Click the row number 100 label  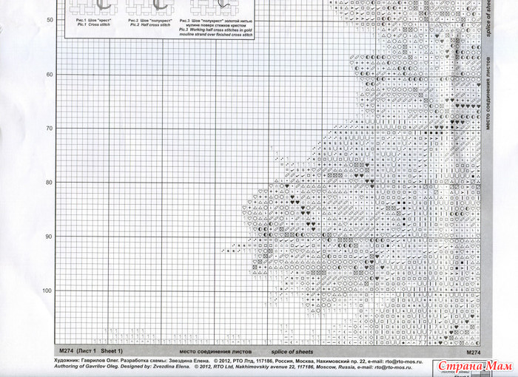(x=48, y=291)
